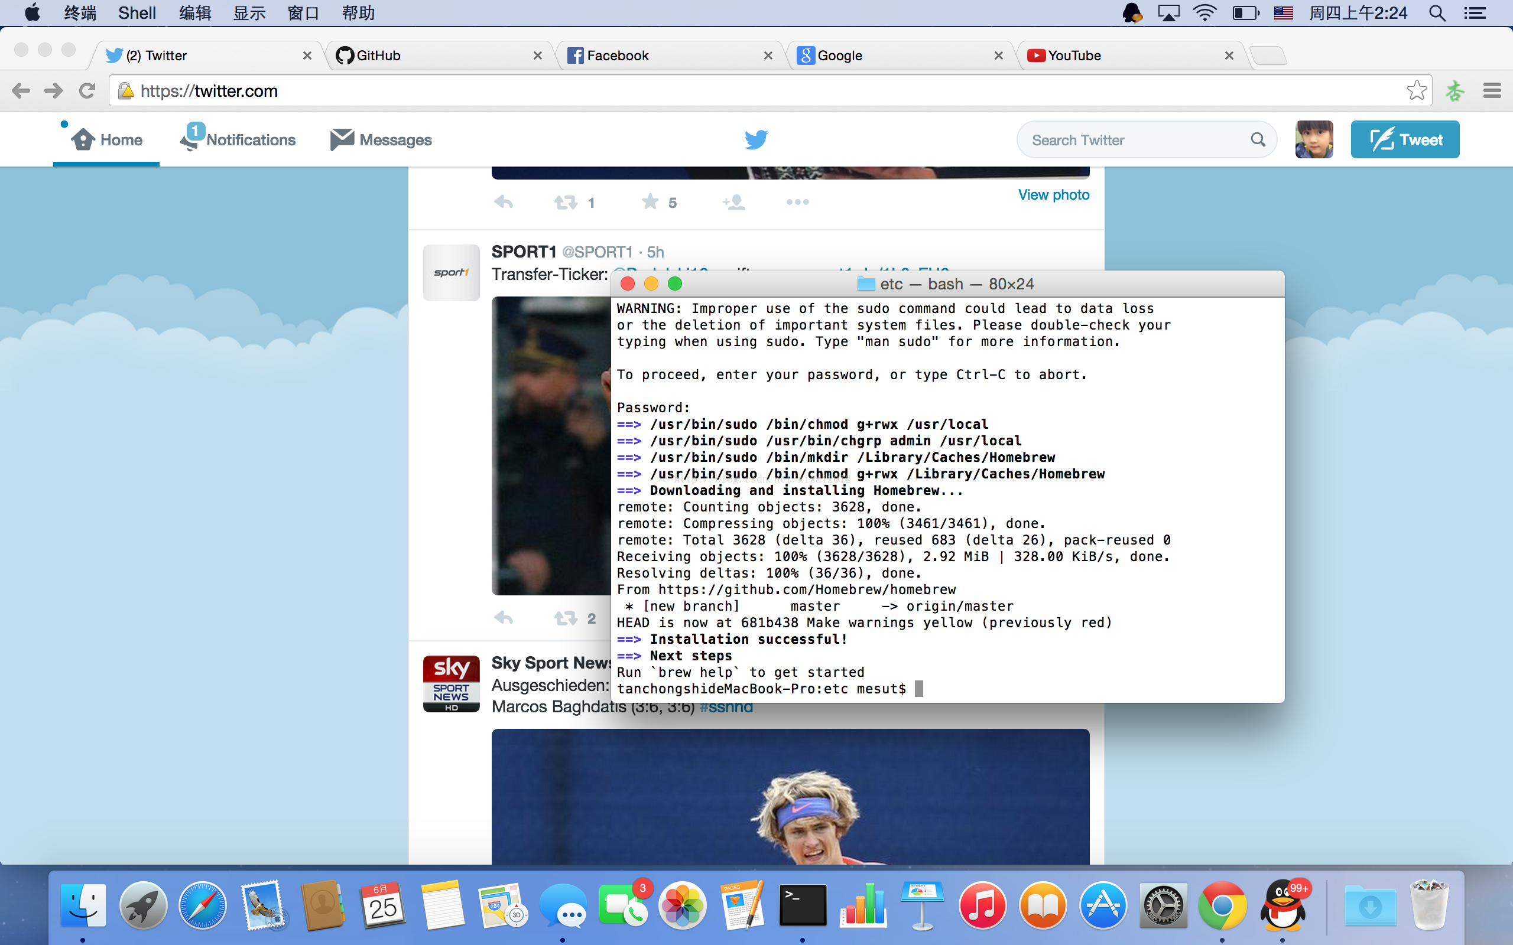Open QQ from the dock

pos(1283,905)
